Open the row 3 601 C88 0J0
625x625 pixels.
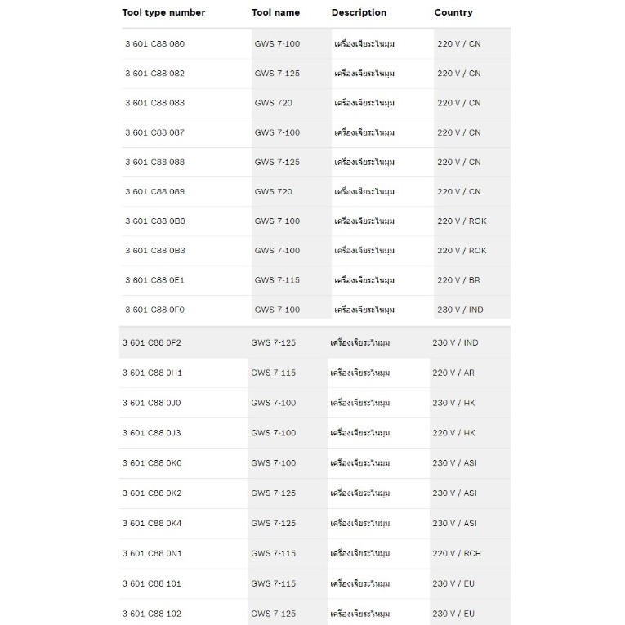coord(315,403)
